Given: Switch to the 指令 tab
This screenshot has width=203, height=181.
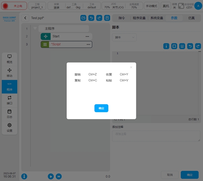Looking at the screenshot, I should (121, 18).
